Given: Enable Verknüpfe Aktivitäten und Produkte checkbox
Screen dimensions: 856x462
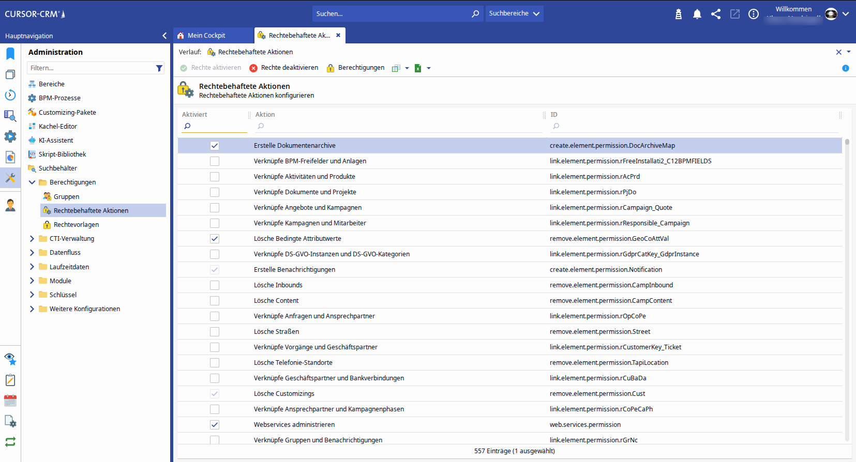Looking at the screenshot, I should pyautogui.click(x=215, y=177).
